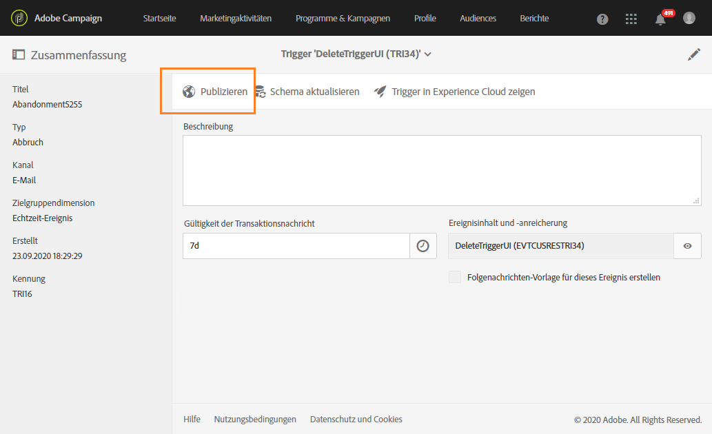Image resolution: width=712 pixels, height=434 pixels.
Task: Click the Adobe Campaign logo icon
Action: [19, 18]
